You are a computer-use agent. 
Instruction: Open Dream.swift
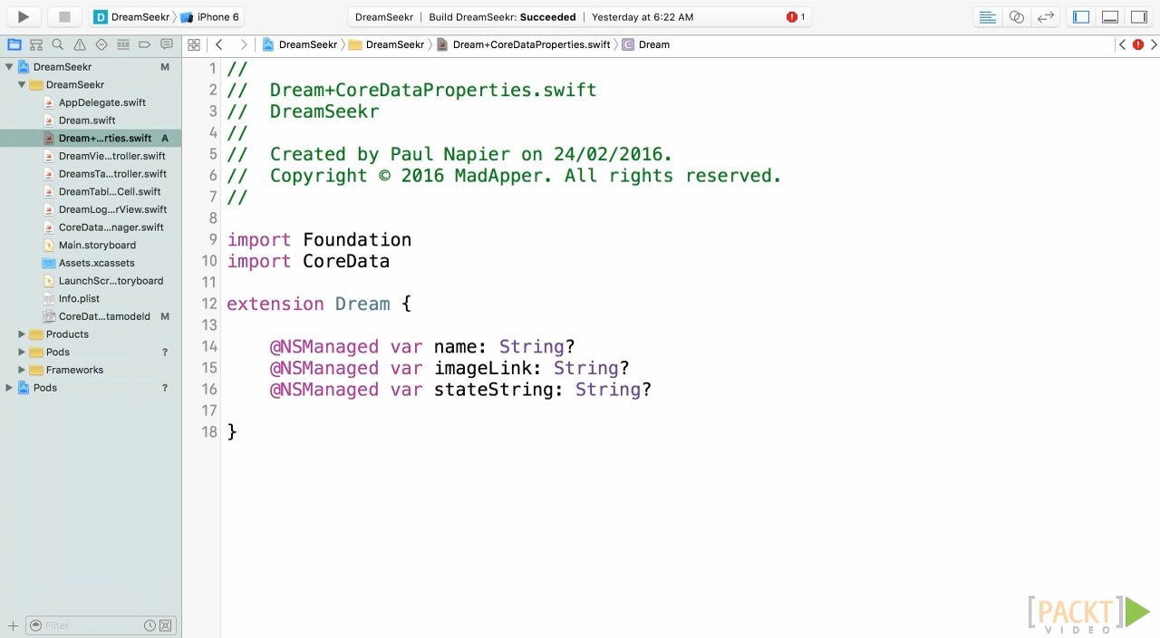point(91,121)
